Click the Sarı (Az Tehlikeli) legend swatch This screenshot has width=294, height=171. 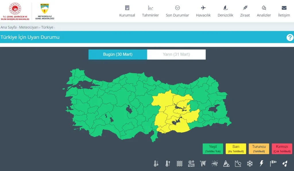point(236,149)
